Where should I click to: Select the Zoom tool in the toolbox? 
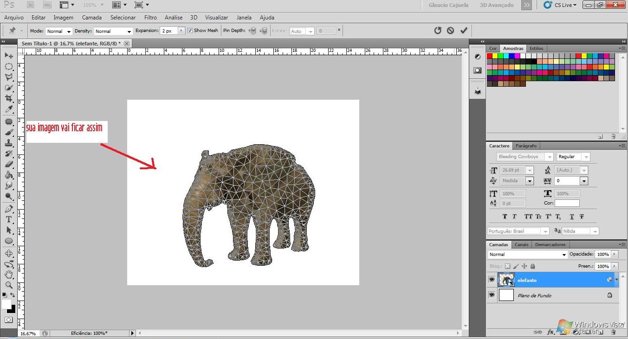9,285
